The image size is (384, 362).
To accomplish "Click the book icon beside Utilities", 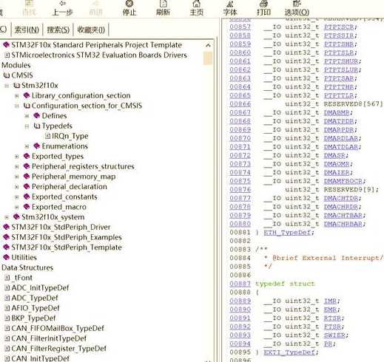I will pos(6,257).
